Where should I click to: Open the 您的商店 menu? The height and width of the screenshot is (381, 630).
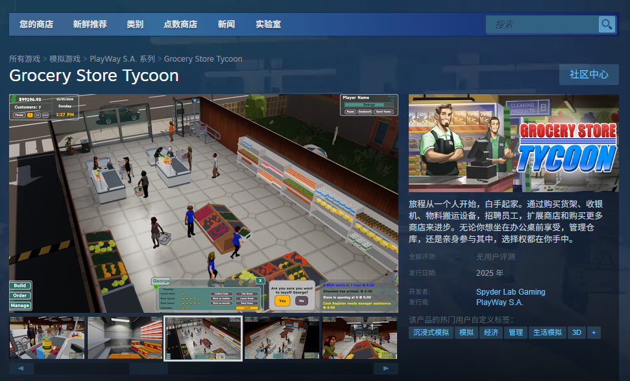tap(36, 25)
